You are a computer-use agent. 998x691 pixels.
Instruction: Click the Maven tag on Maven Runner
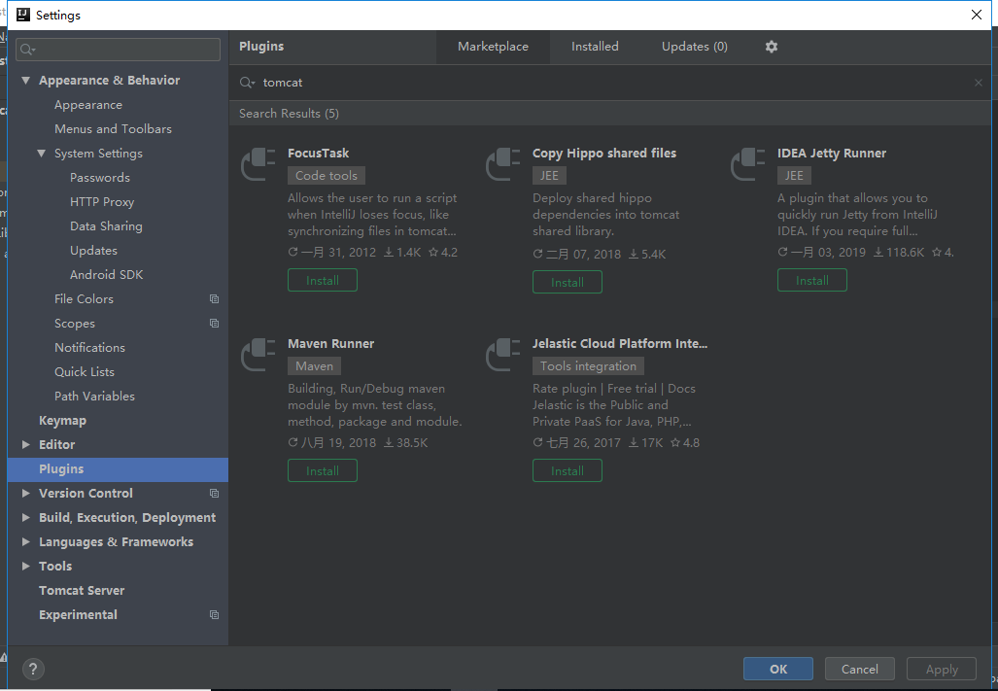click(x=315, y=365)
